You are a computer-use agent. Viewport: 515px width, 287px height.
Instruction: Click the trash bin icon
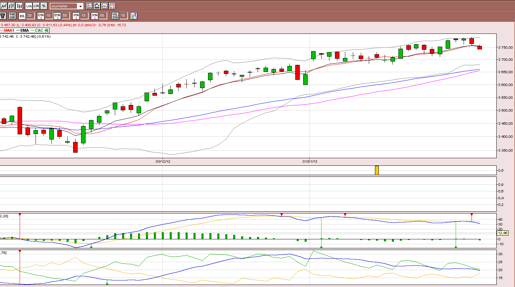[3, 16]
